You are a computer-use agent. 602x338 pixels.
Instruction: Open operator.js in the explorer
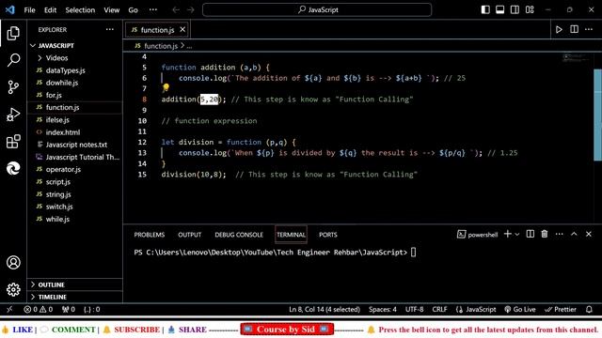coord(63,169)
